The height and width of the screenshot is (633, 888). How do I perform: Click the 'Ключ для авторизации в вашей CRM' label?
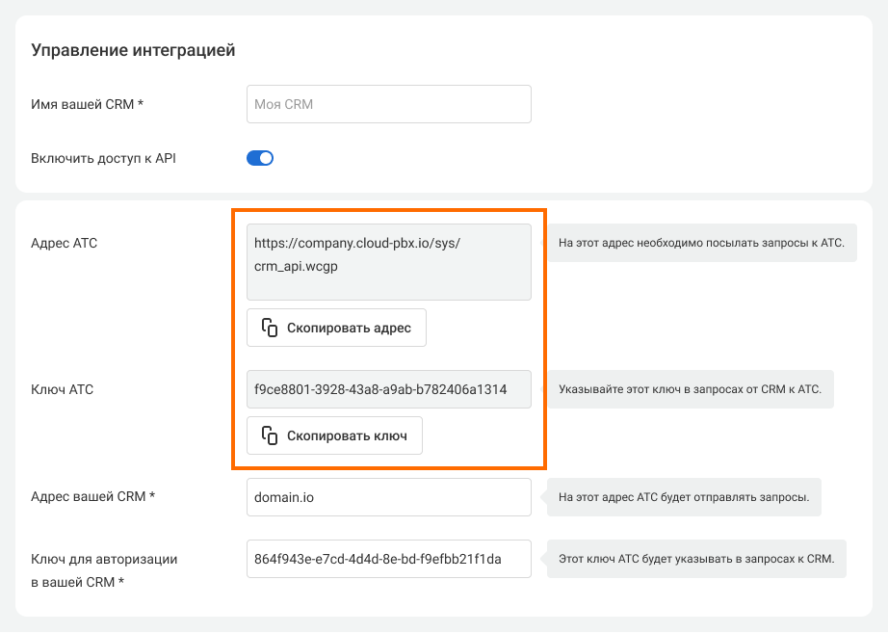(x=104, y=570)
